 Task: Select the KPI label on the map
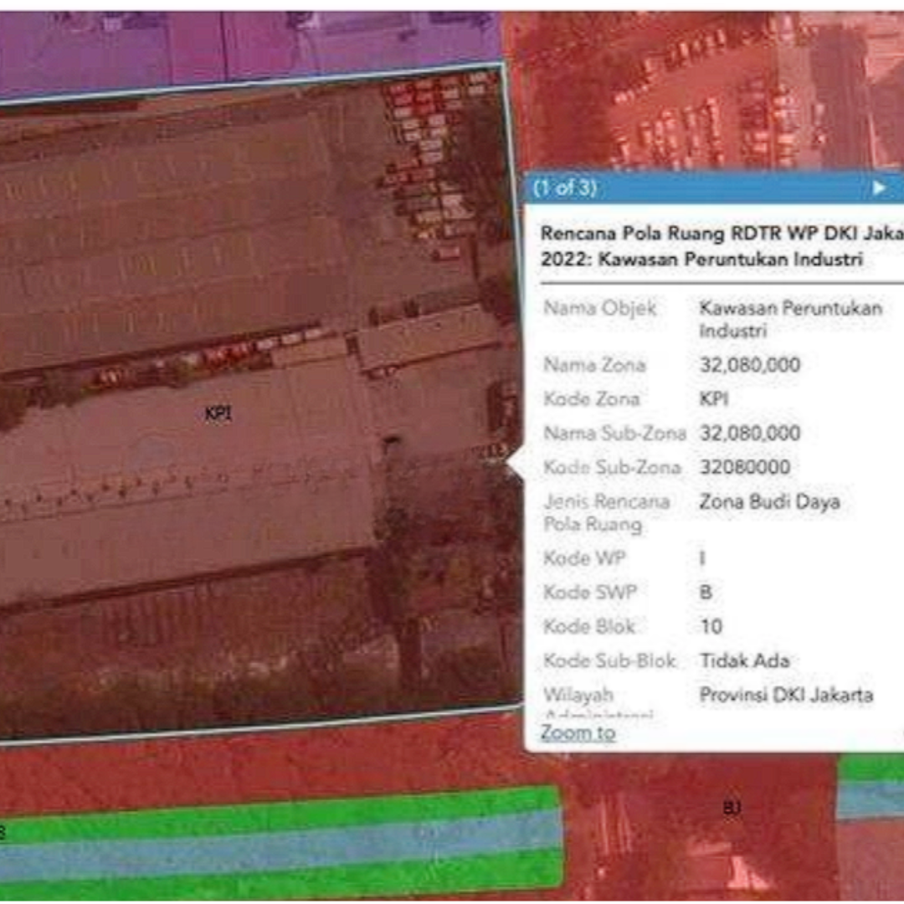point(218,413)
